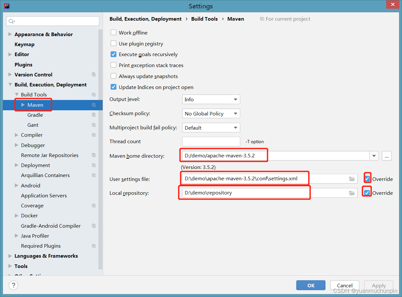Open Application Servers settings
Screen dimensions: 402x297
tap(44, 195)
